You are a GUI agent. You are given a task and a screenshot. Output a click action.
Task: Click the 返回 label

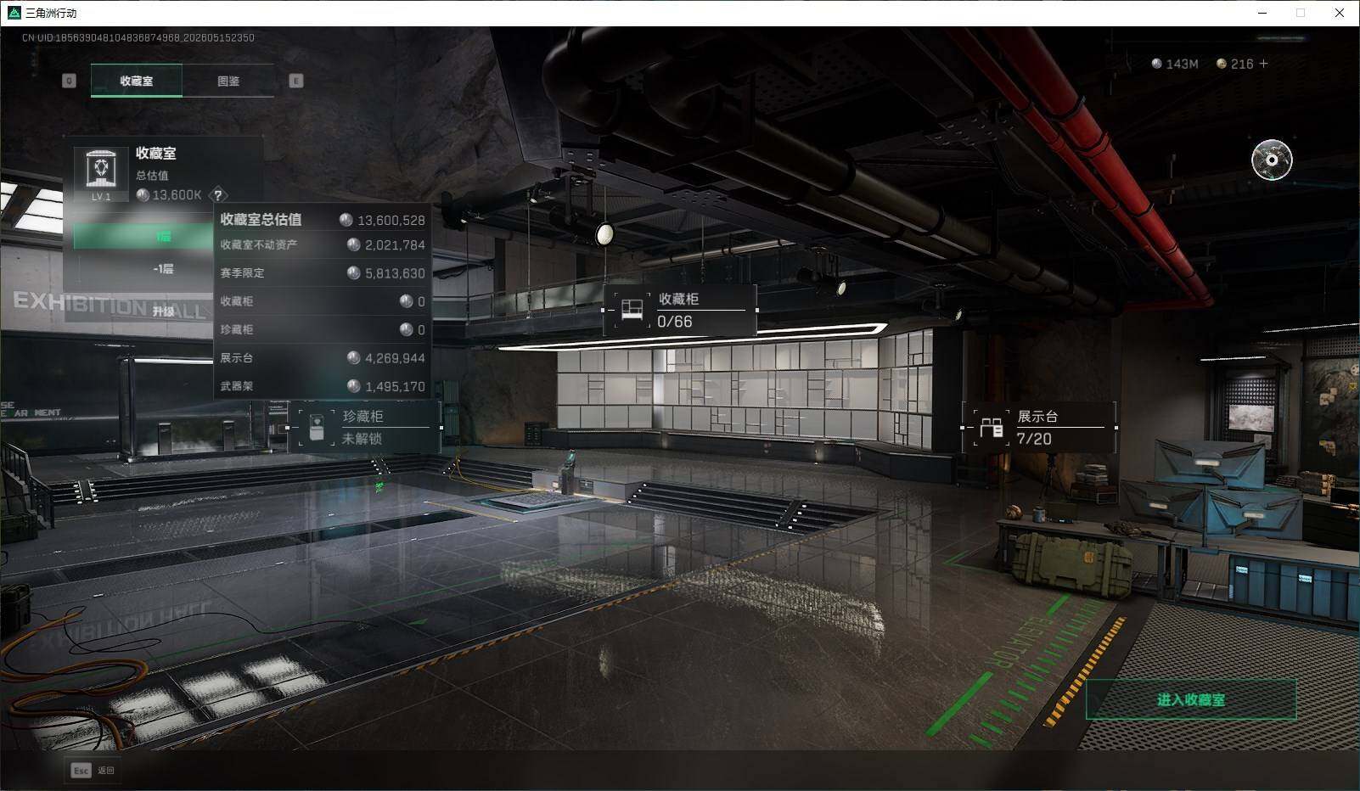[x=105, y=771]
